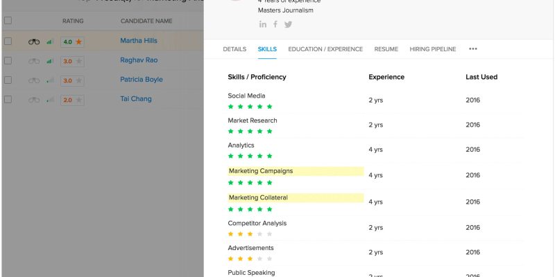Open the Facebook profile icon
555x277 pixels.
[275, 24]
